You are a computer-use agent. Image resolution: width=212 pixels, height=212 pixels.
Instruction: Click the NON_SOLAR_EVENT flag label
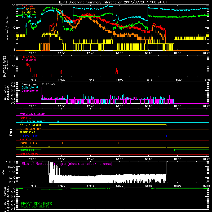[x=32, y=122]
